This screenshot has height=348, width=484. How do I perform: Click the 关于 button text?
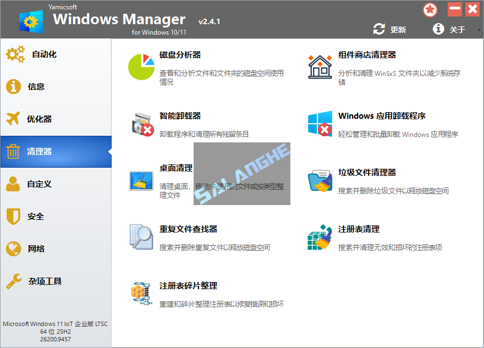(x=458, y=30)
